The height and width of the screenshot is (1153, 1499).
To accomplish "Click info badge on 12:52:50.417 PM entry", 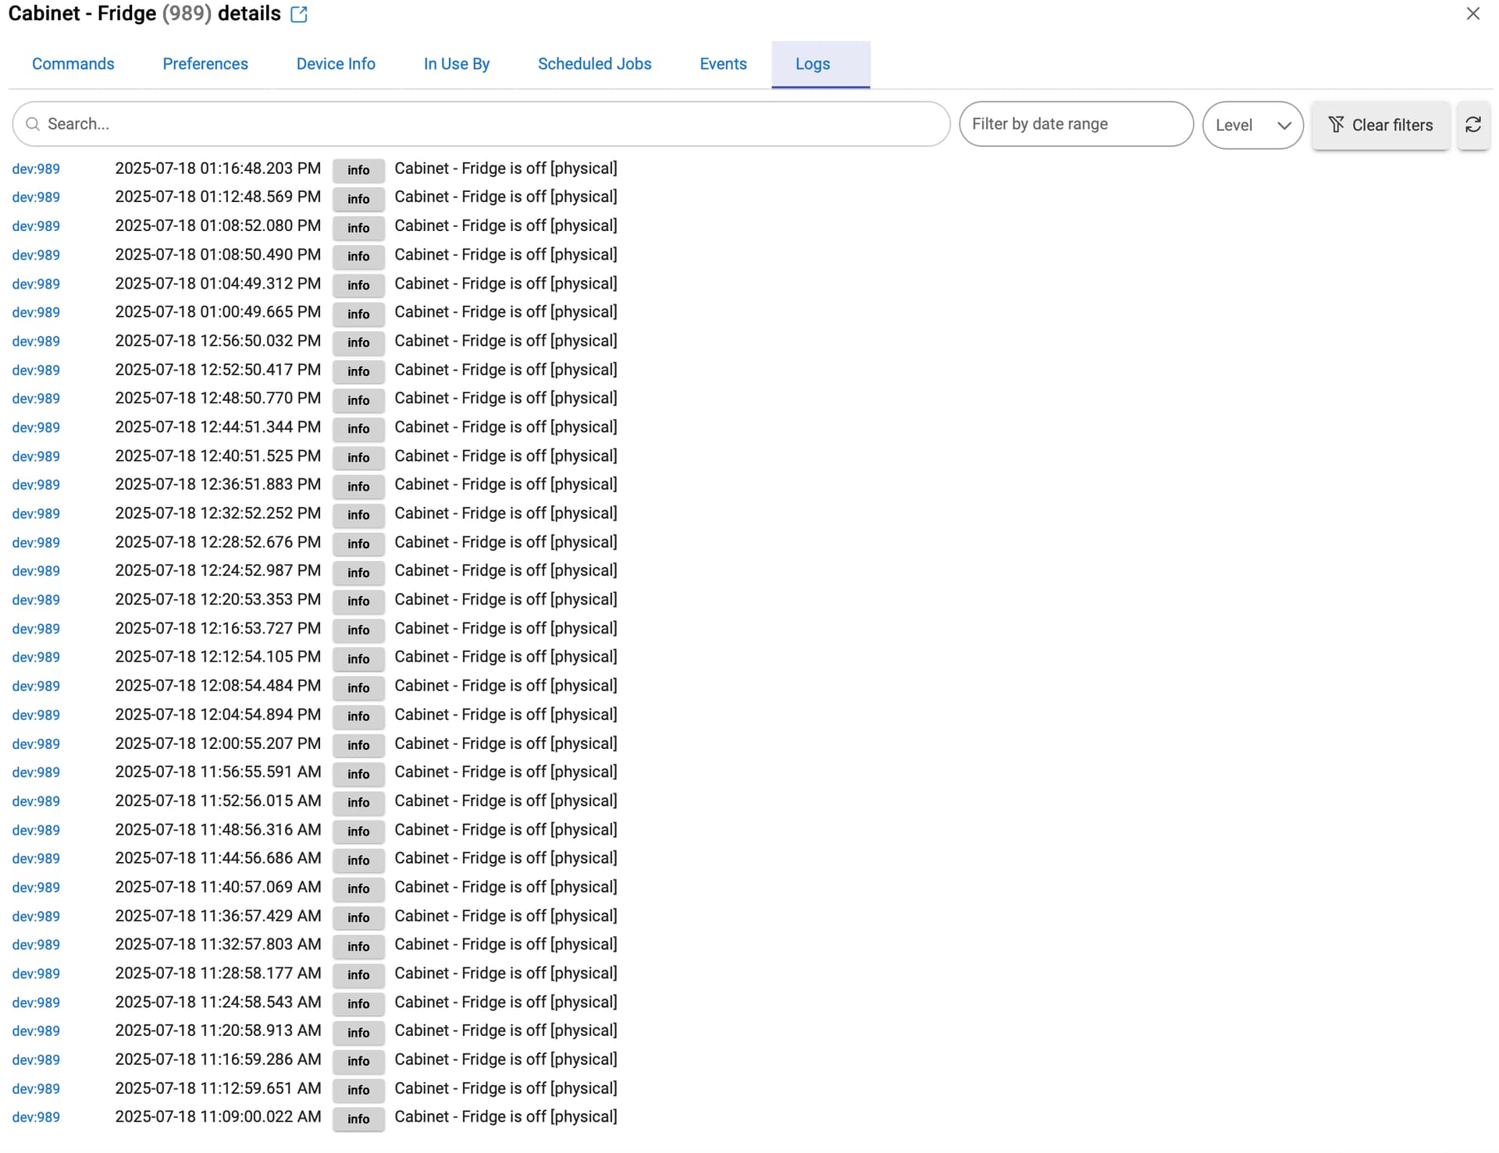I will (x=358, y=371).
